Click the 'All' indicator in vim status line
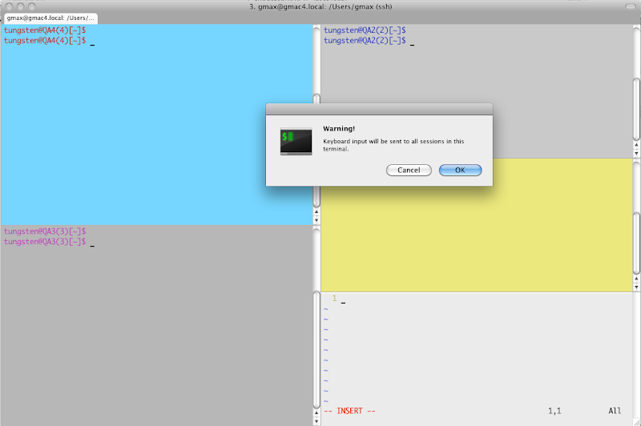Screen dimensions: 641x426 [x=615, y=411]
